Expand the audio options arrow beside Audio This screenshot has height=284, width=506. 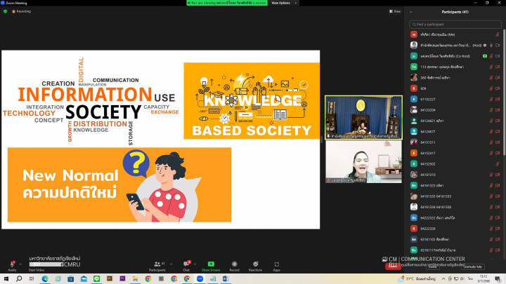pyautogui.click(x=20, y=264)
